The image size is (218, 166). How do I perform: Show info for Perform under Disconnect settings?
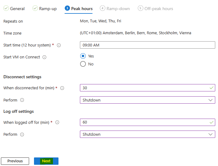(x=22, y=100)
